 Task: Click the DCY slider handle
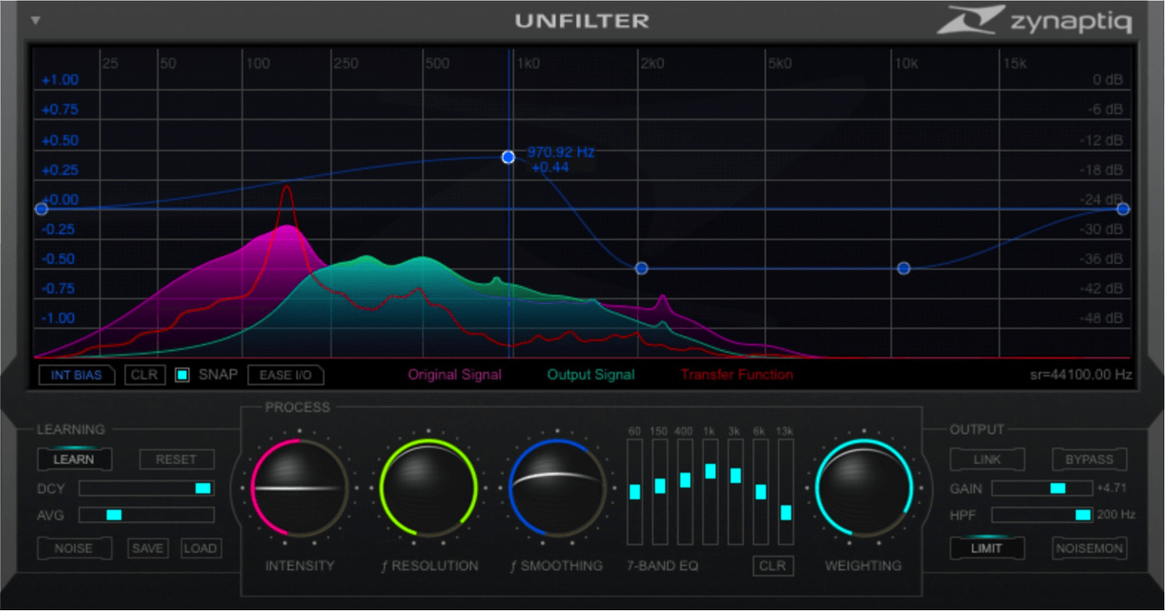tap(203, 488)
